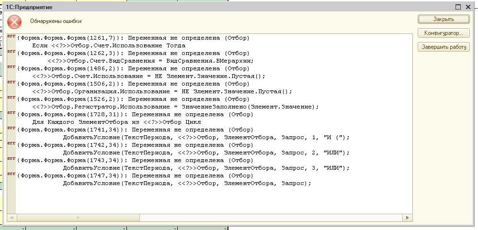The width and height of the screenshot is (478, 230).
Task: Click ДобавитьУсловие line with Запрос, 2
Action: tap(206, 153)
